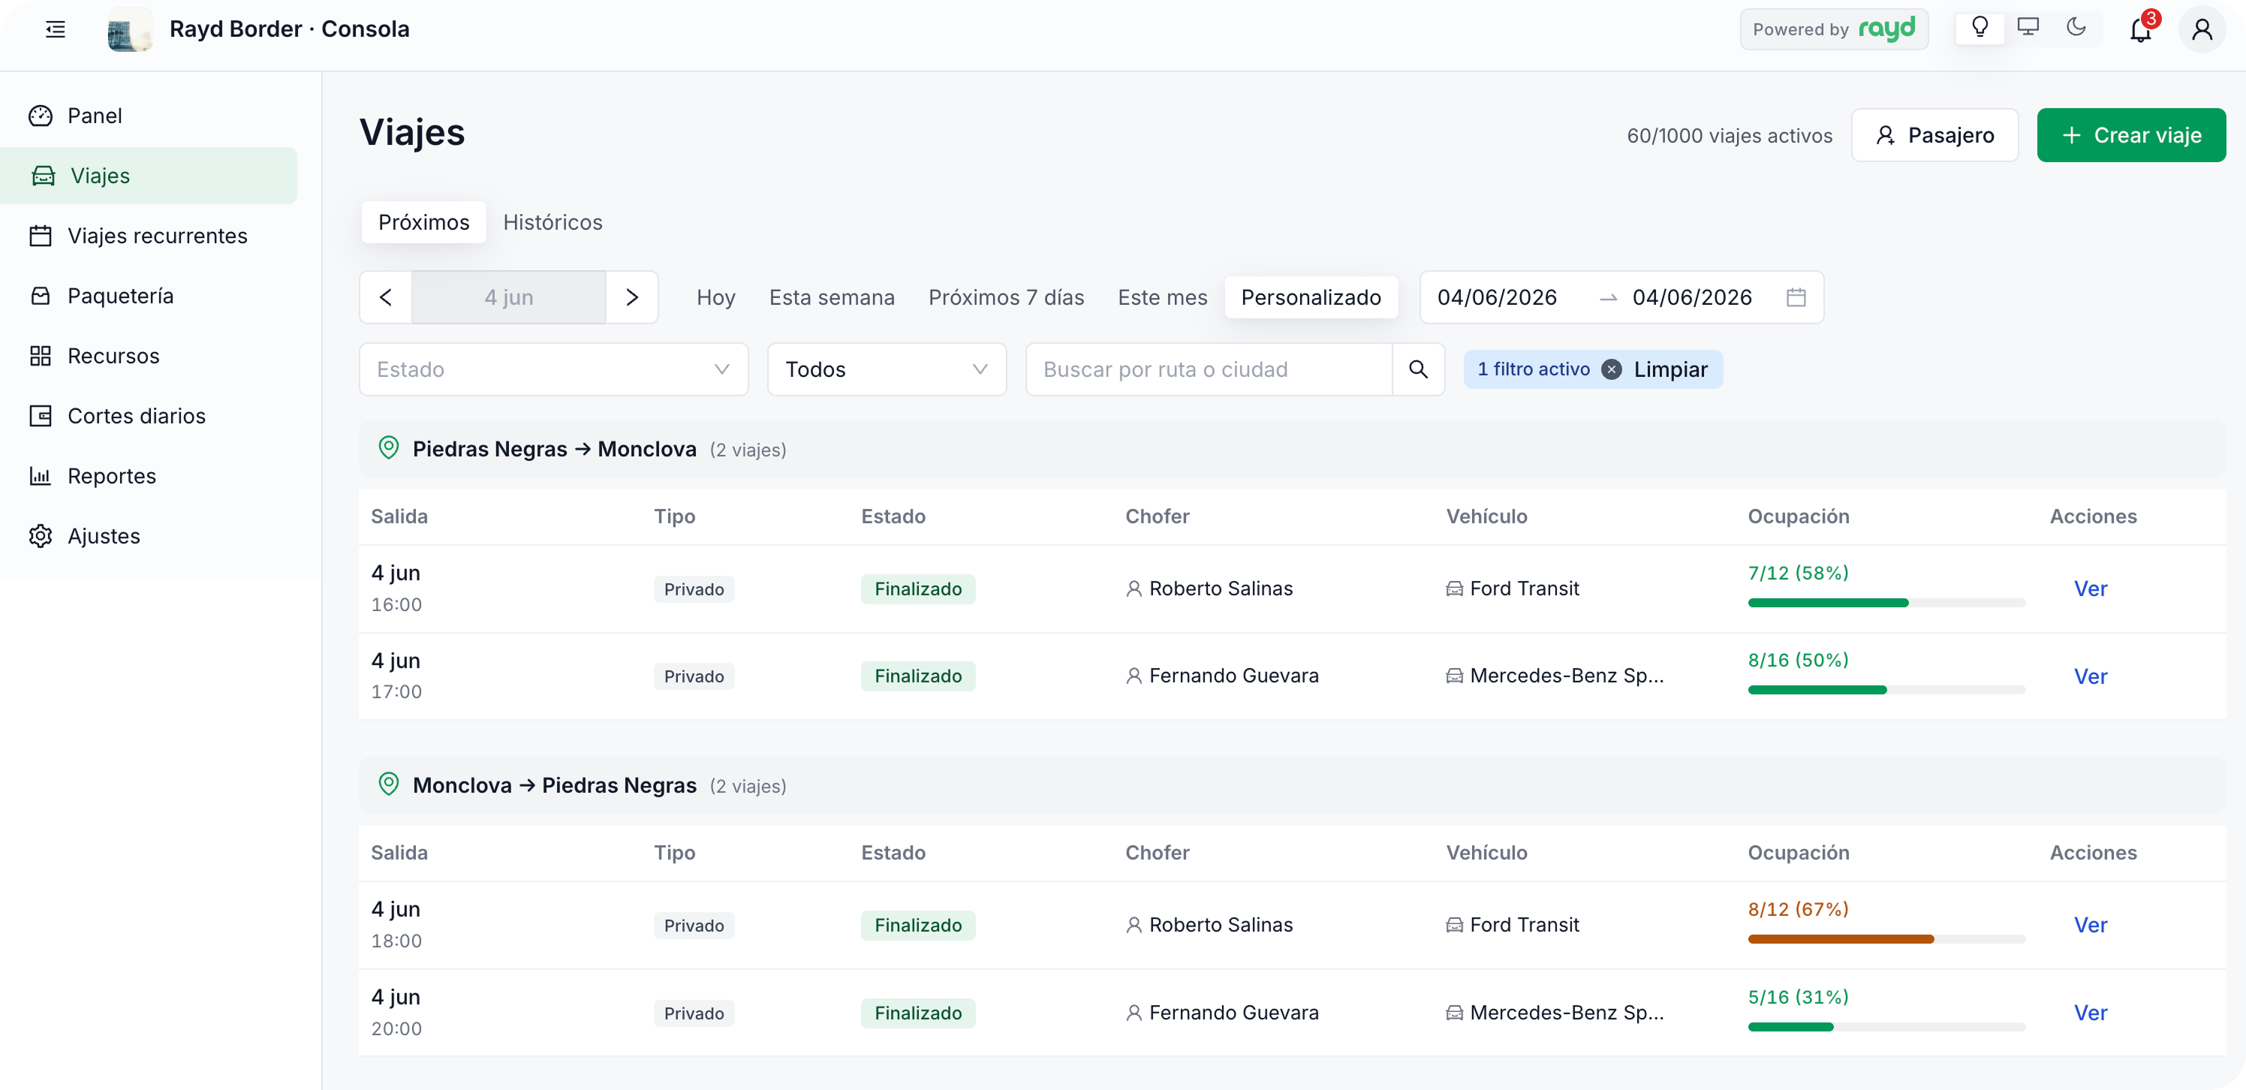Viewport: 2246px width, 1090px height.
Task: Select Esta semana date range
Action: click(832, 297)
